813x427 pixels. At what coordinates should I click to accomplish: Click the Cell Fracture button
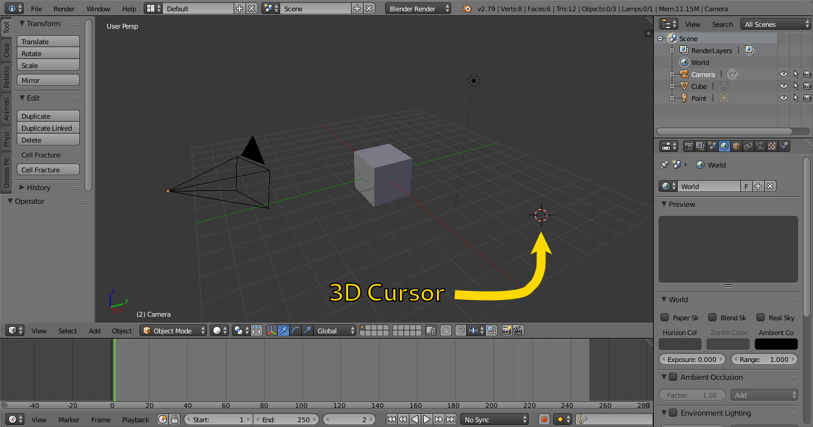tap(48, 170)
